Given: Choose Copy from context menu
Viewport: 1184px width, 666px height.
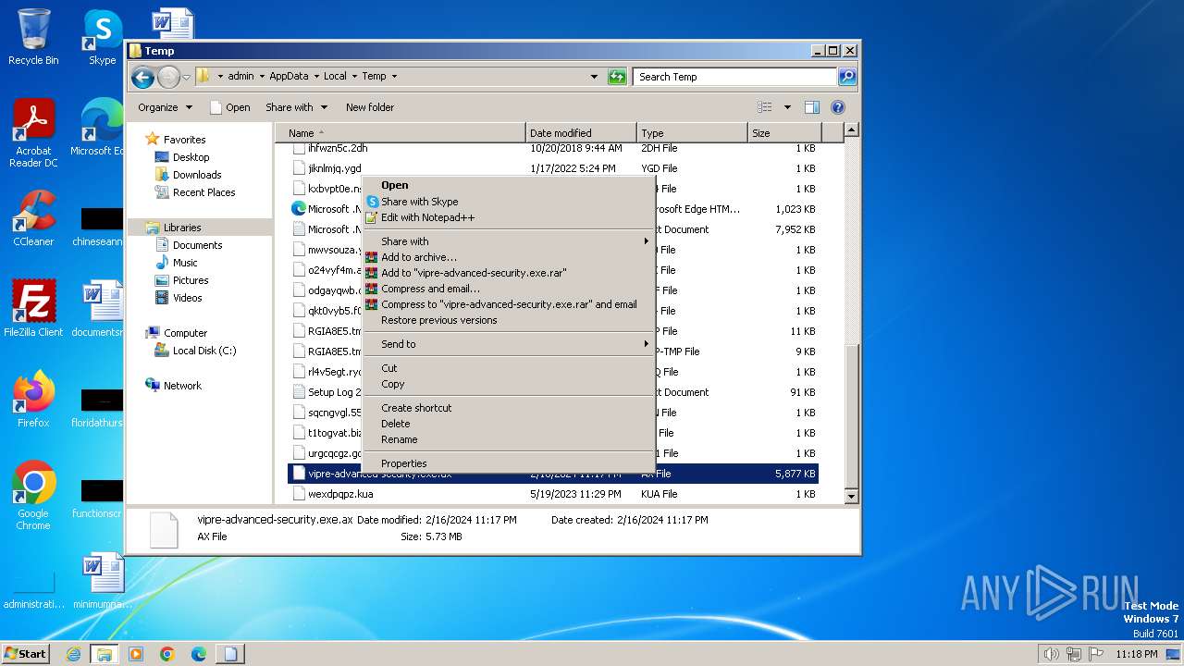Looking at the screenshot, I should pyautogui.click(x=508, y=384).
